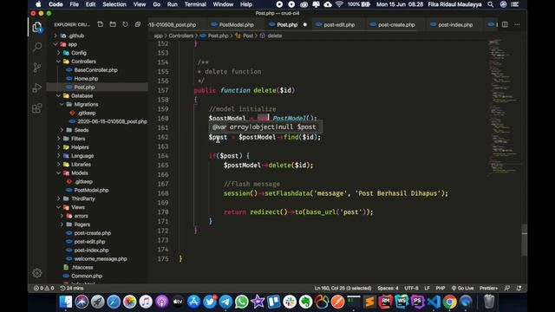
Task: Click the UTF-8 encoding status item
Action: (411, 288)
